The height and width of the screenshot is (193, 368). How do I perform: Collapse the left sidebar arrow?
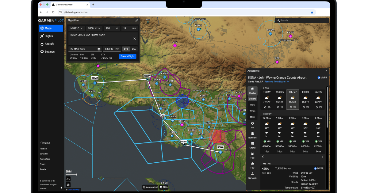[x=61, y=187]
